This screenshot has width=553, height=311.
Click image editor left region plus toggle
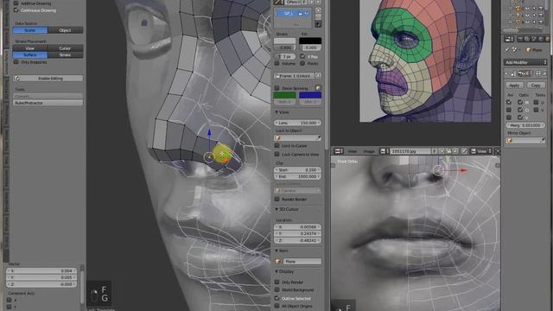pyautogui.click(x=333, y=165)
